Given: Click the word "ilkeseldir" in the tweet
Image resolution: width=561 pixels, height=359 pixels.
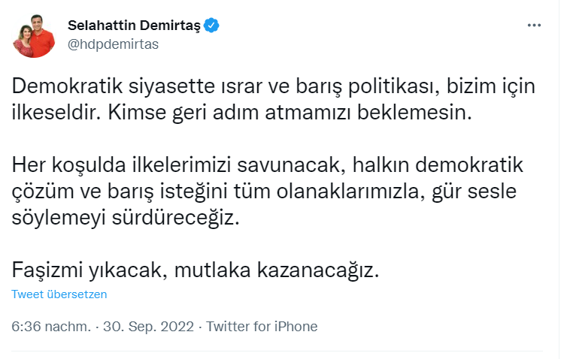Looking at the screenshot, I should coord(50,116).
